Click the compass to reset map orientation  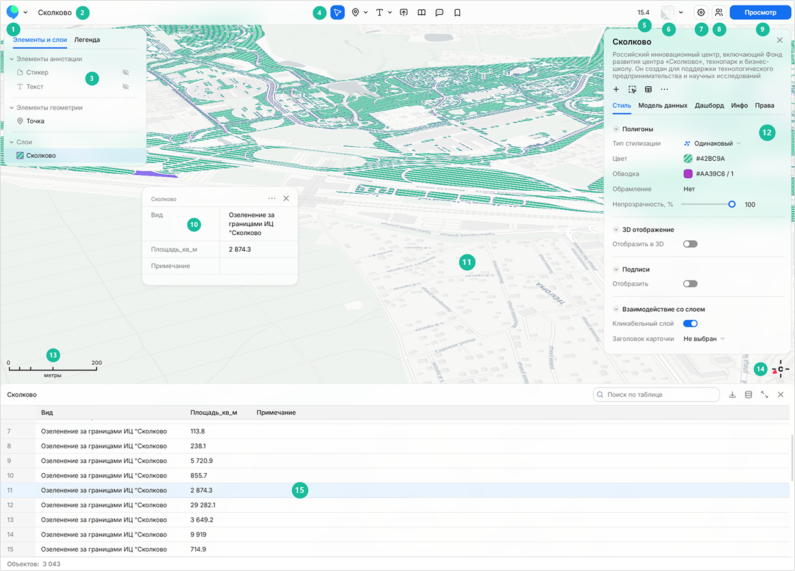coord(780,369)
